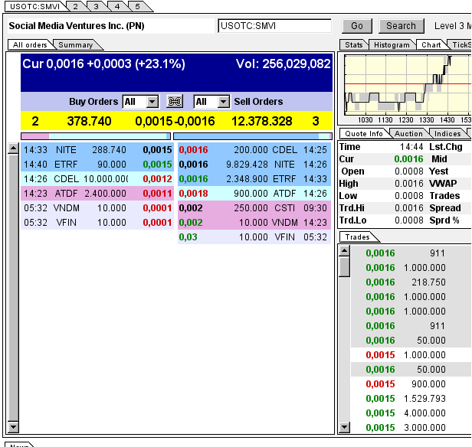Click the Vol: 256,029,082 header text
Image resolution: width=472 pixels, height=447 pixels.
click(284, 64)
